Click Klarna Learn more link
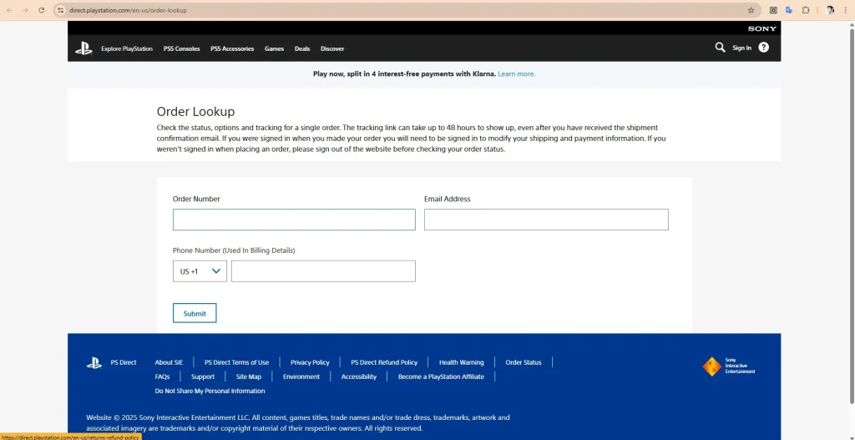Screen dimensions: 855x440 516,74
